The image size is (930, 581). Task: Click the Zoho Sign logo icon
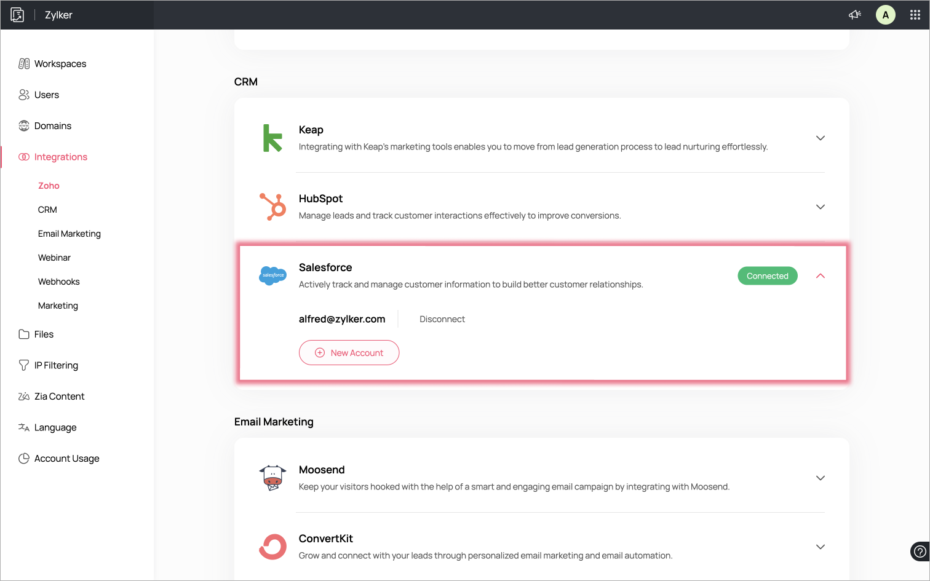click(17, 15)
